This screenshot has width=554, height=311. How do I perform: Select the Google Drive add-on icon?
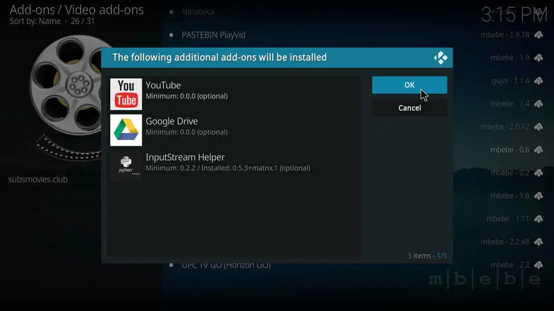pos(126,130)
